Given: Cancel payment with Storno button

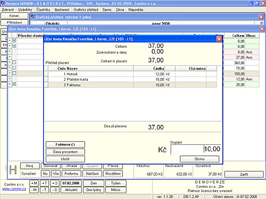Looking at the screenshot, I should (199, 159).
